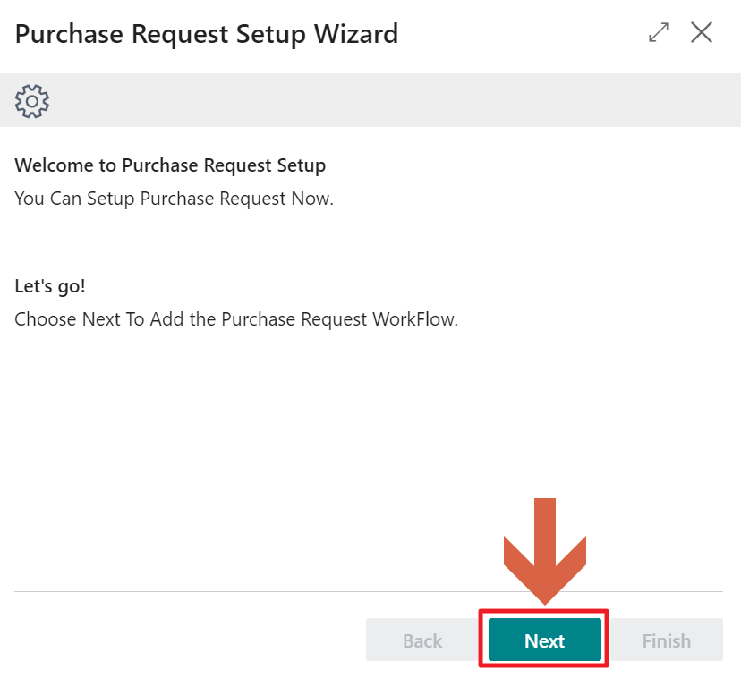
Task: Click 'Choose Next To Add the Purchase Request WorkFlow.' text
Action: pyautogui.click(x=236, y=319)
